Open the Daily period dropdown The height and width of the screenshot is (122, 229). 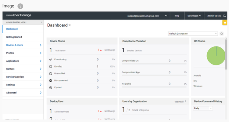point(203,108)
